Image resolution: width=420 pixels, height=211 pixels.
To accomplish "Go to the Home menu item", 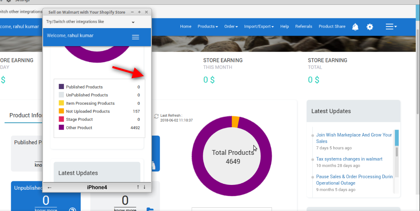I will click(x=186, y=26).
